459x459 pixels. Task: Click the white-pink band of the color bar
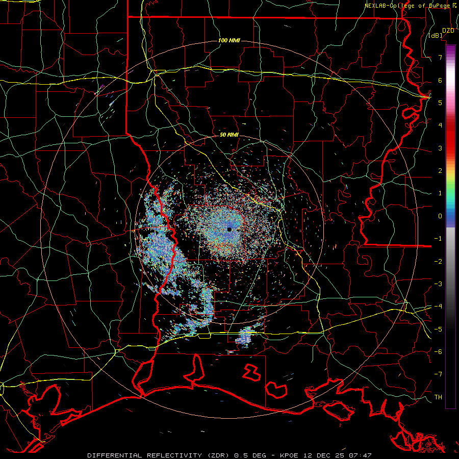click(450, 79)
